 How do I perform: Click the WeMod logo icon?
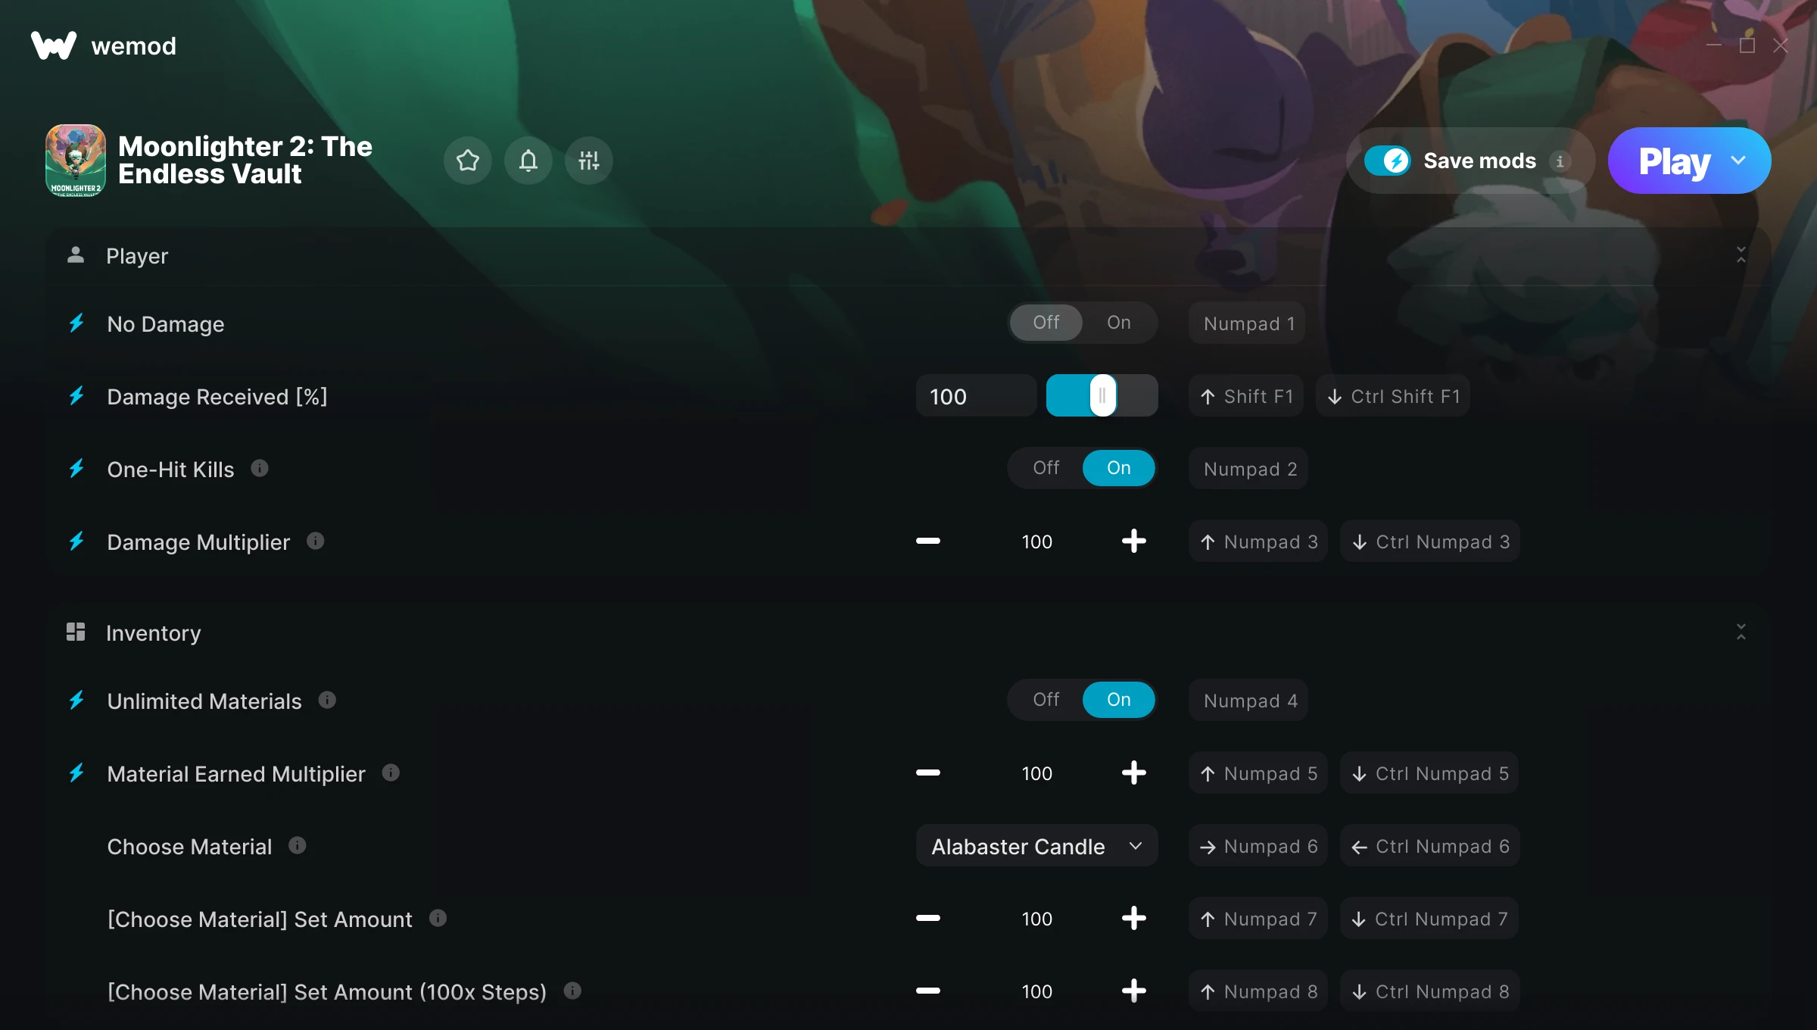(54, 45)
